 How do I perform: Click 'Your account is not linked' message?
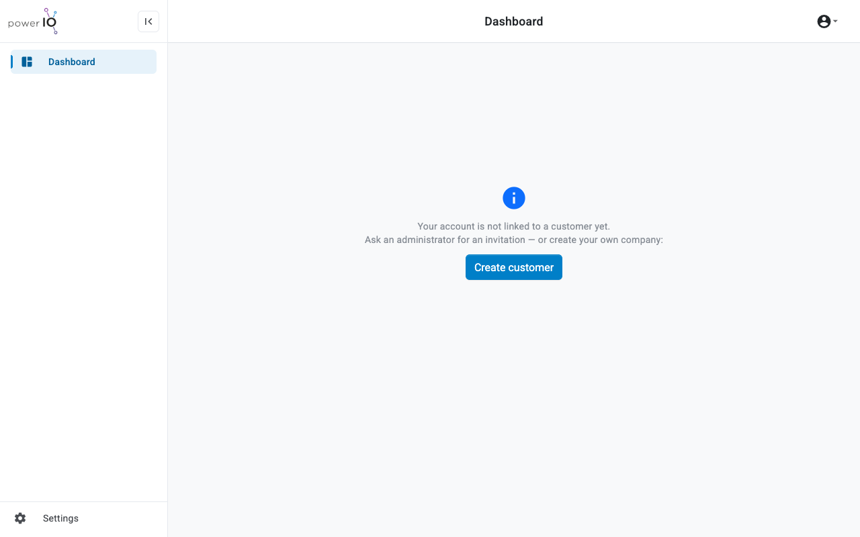tap(514, 226)
